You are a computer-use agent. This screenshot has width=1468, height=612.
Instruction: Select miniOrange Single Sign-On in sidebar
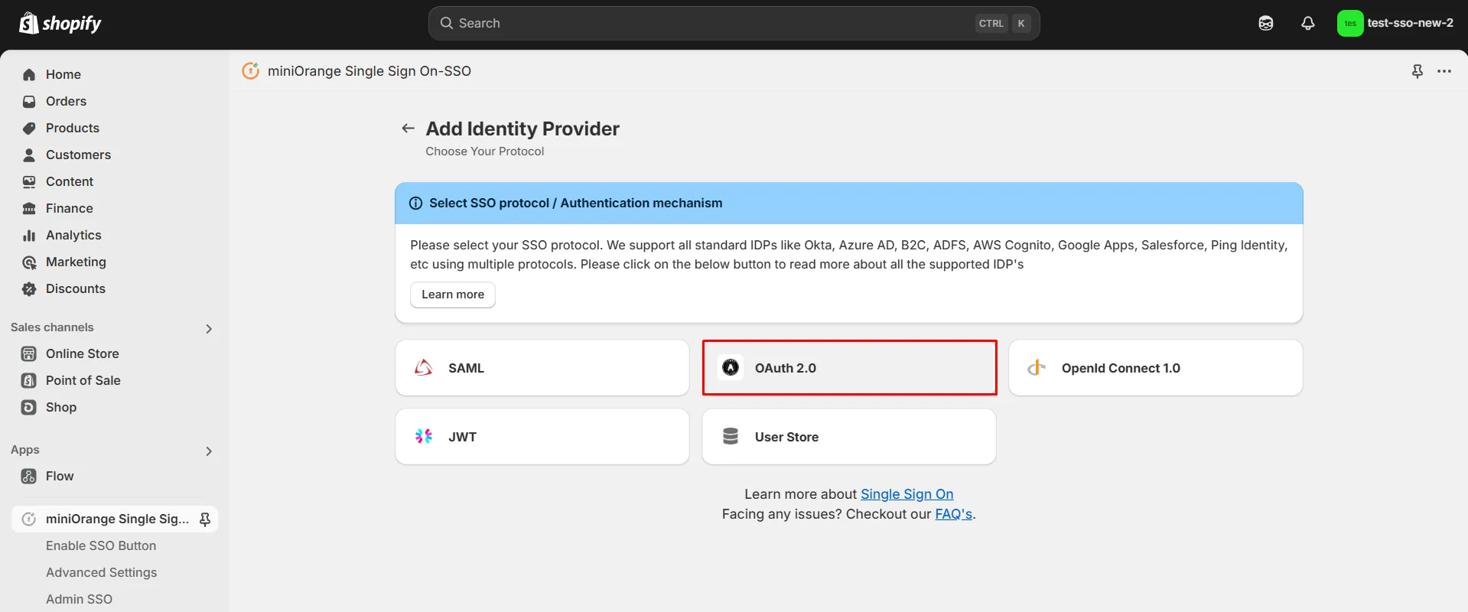(x=117, y=519)
